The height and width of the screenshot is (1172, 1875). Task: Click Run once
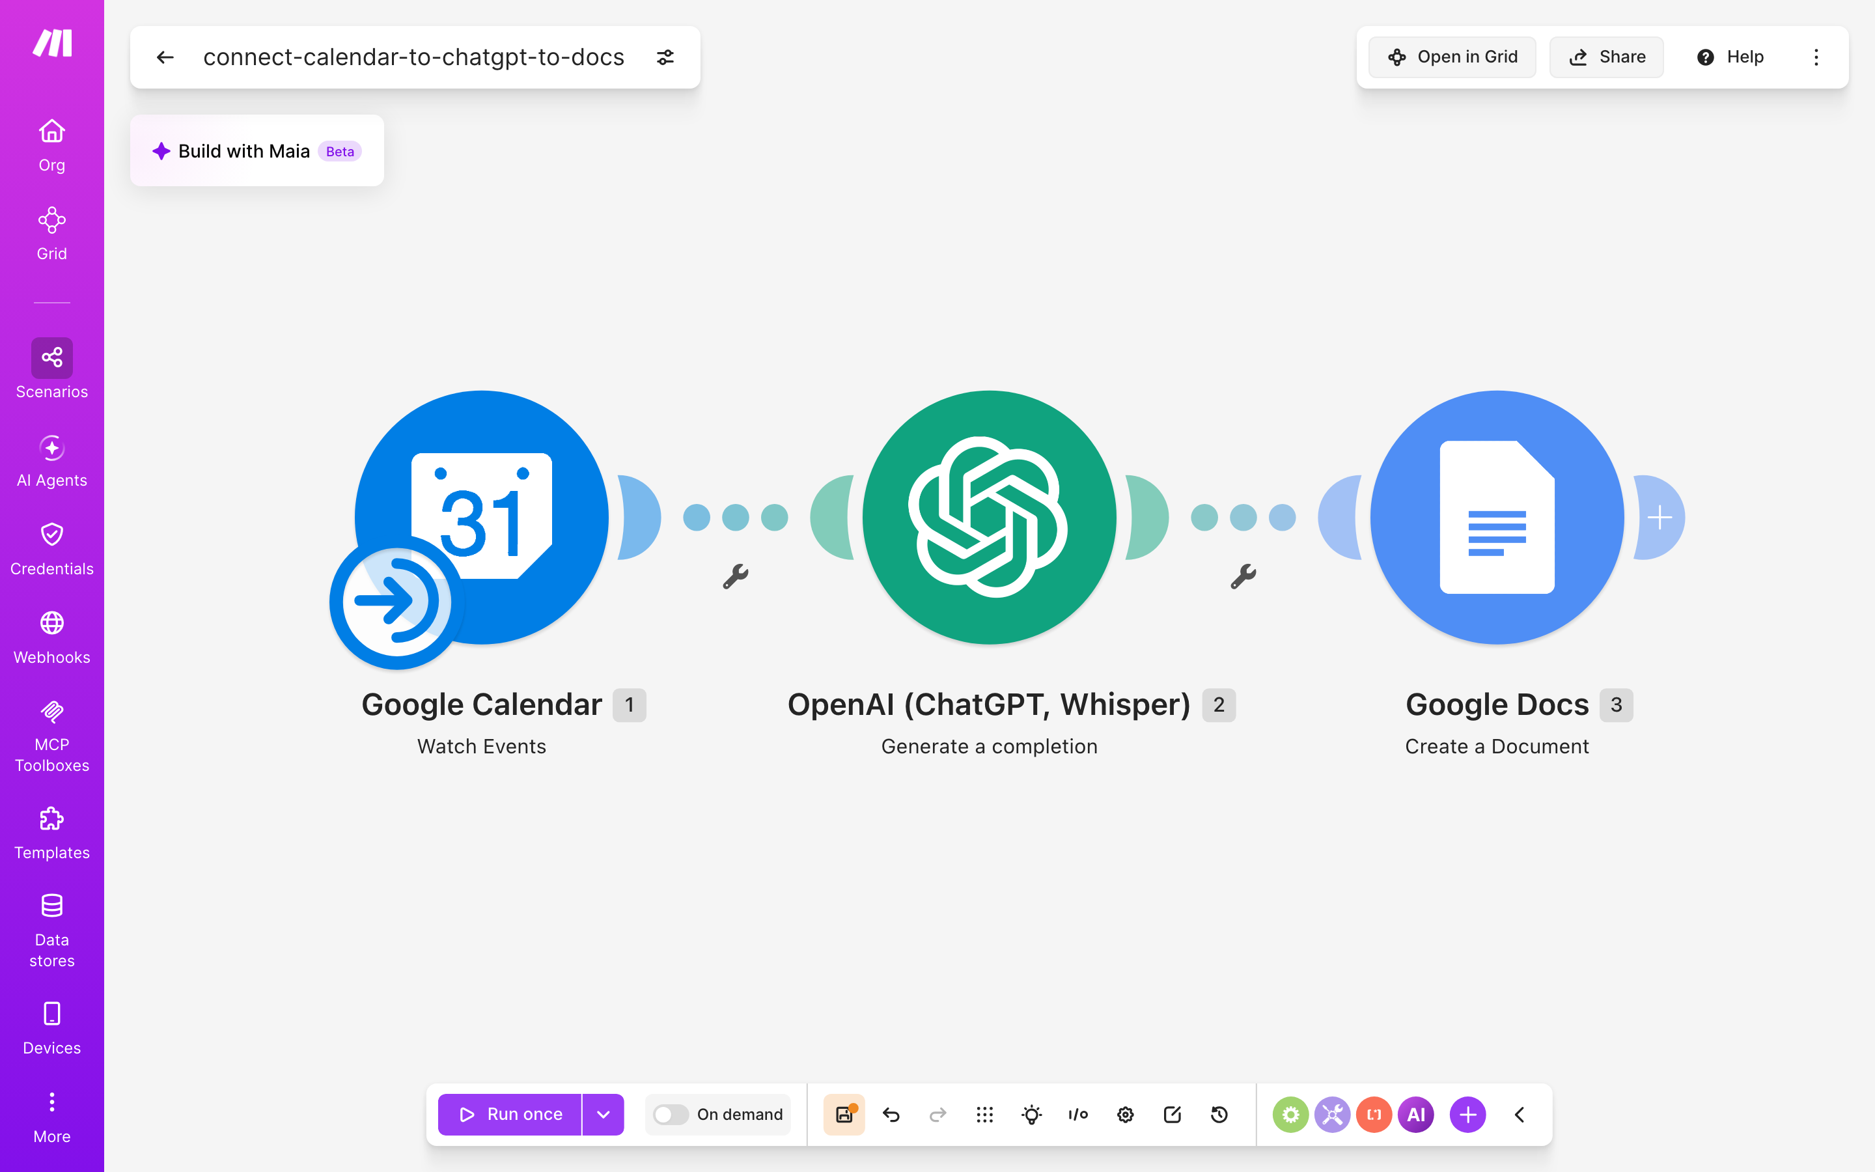point(510,1115)
